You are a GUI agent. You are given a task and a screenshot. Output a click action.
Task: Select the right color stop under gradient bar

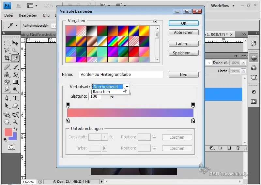(x=193, y=120)
